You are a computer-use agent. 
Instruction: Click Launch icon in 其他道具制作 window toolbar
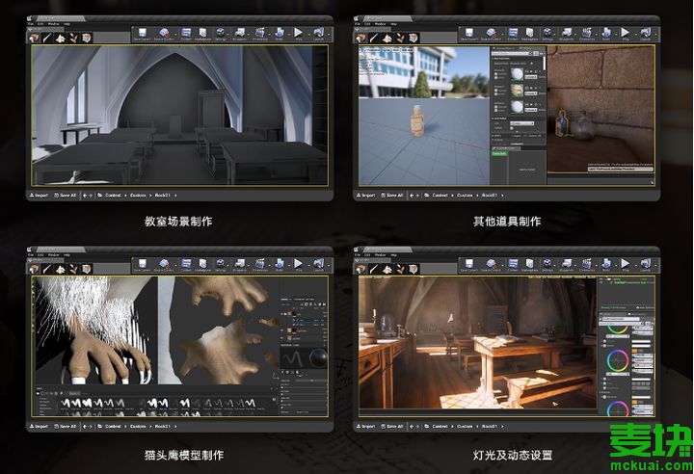tap(645, 34)
